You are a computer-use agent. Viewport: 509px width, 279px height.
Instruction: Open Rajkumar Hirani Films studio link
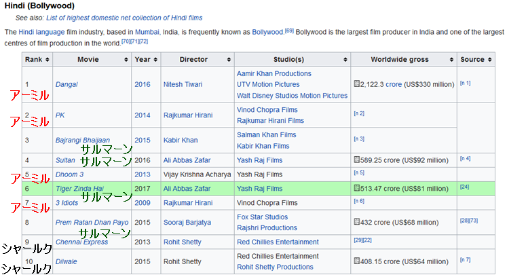(270, 121)
